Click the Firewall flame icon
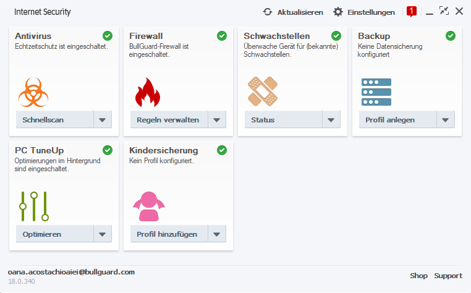471x293 pixels. [147, 92]
